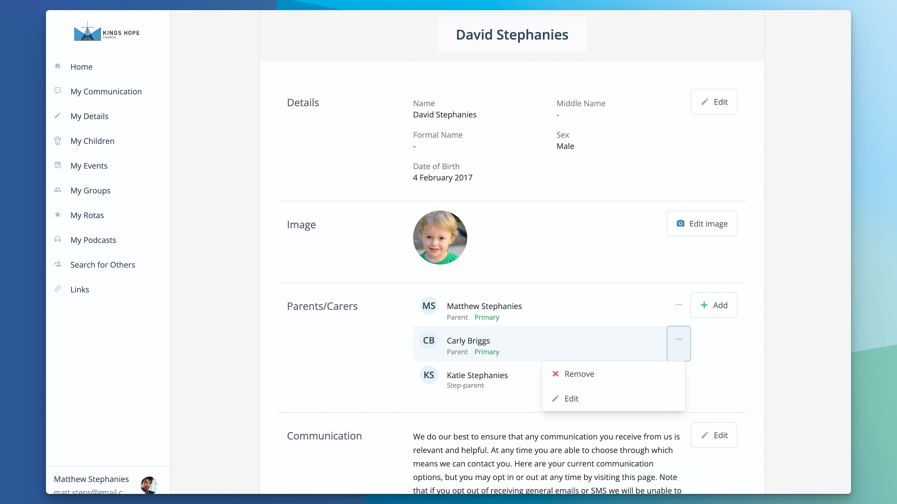Click the MS initials avatar
Viewport: 897px width, 504px height.
click(429, 306)
